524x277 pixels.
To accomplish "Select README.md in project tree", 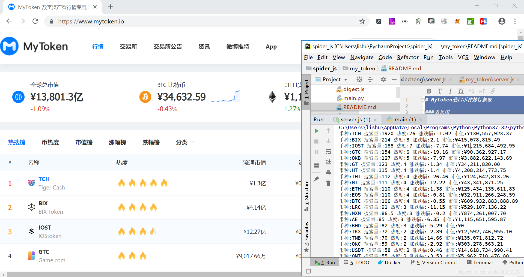I will pos(359,107).
